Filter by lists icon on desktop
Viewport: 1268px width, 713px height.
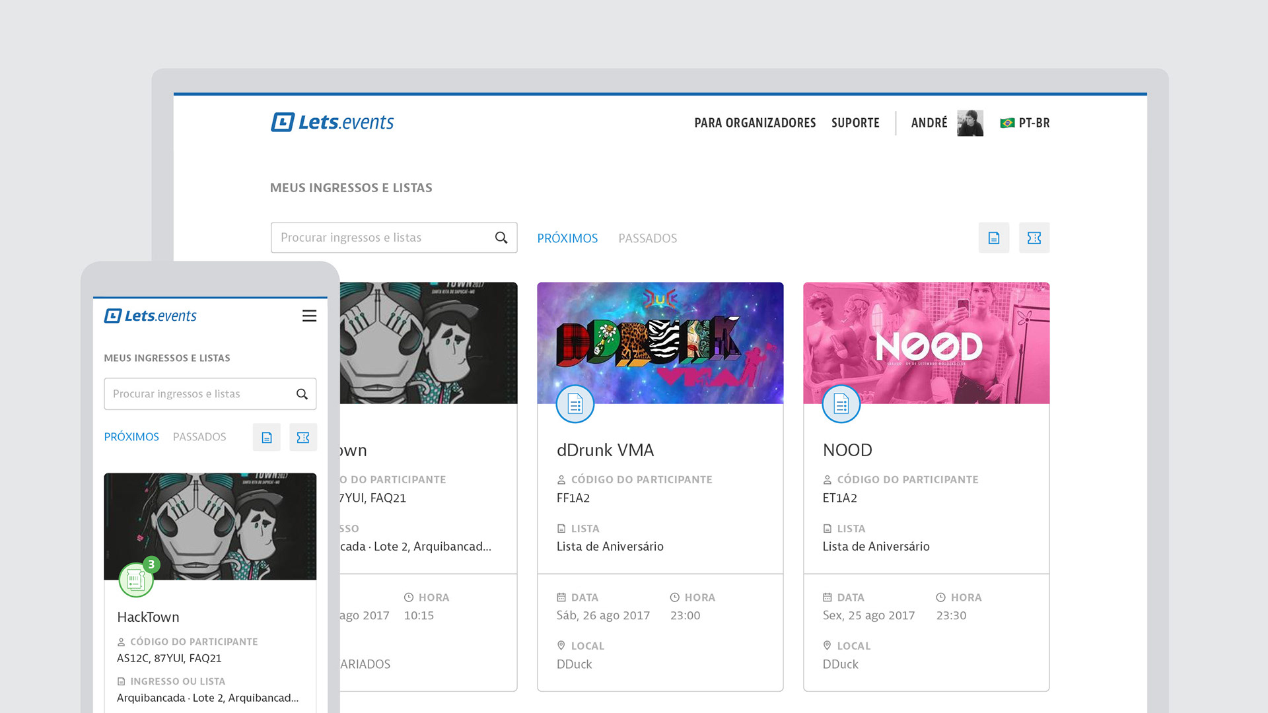[993, 238]
